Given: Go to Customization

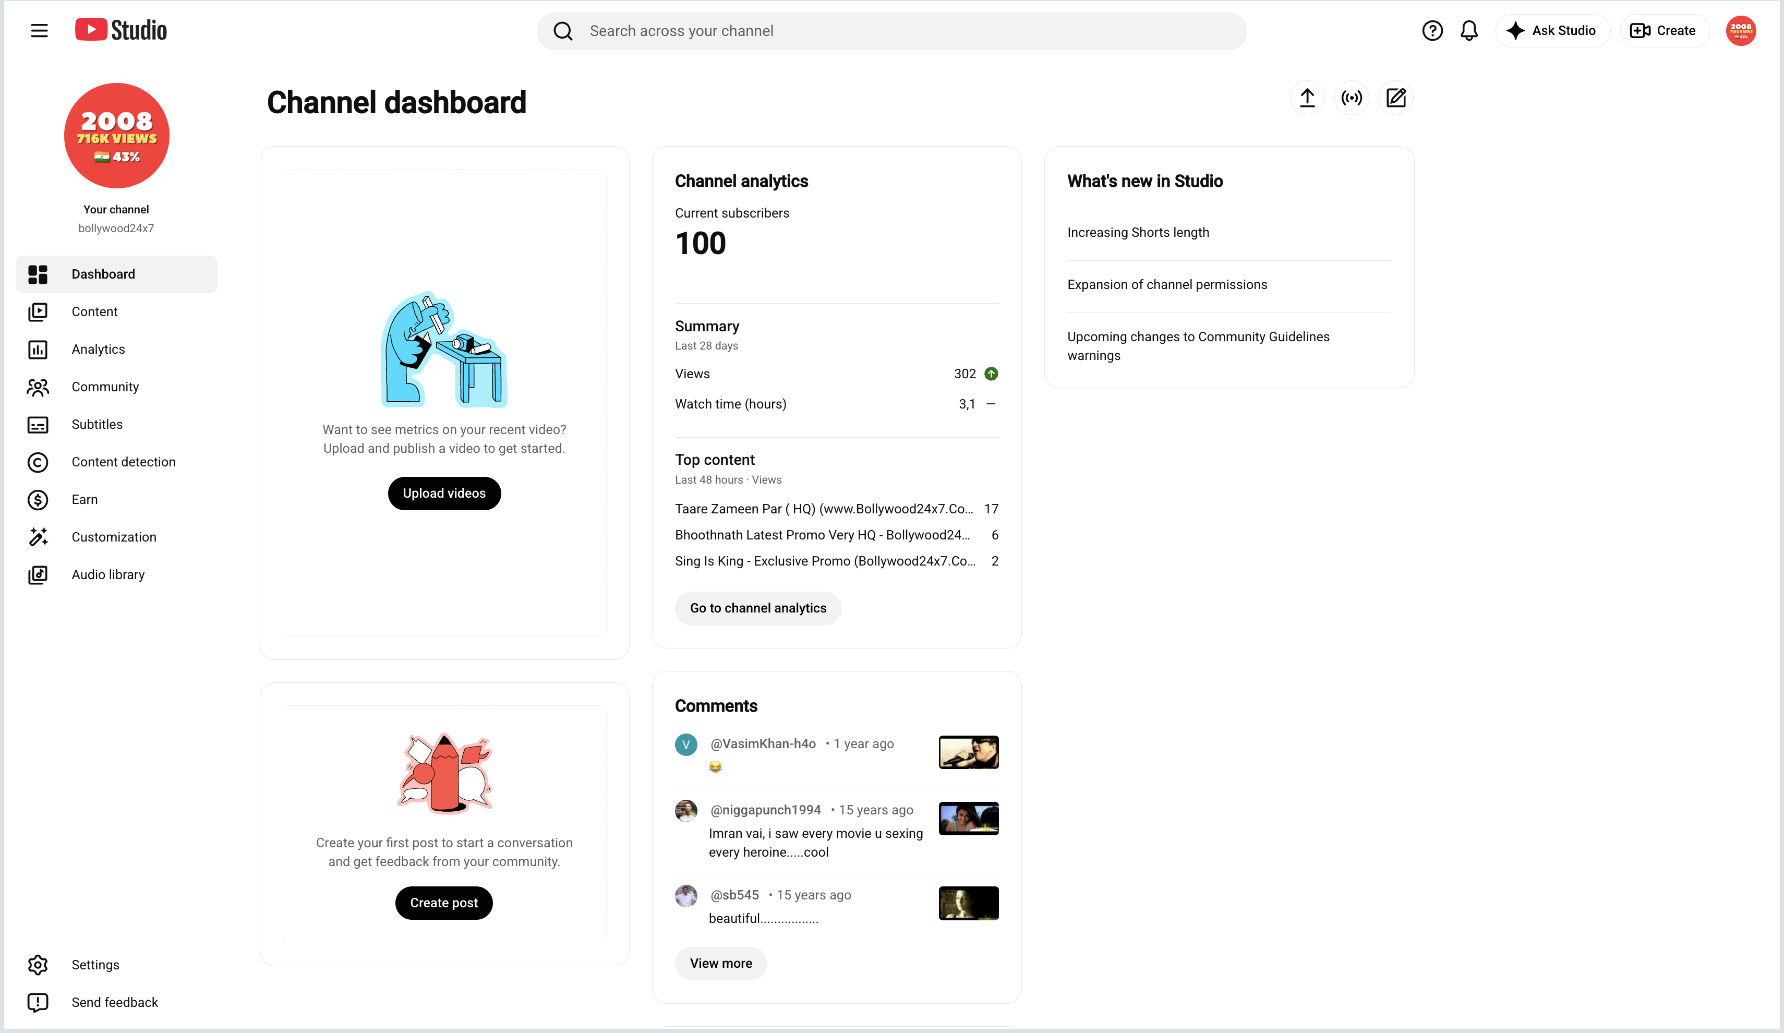Looking at the screenshot, I should click(x=116, y=537).
